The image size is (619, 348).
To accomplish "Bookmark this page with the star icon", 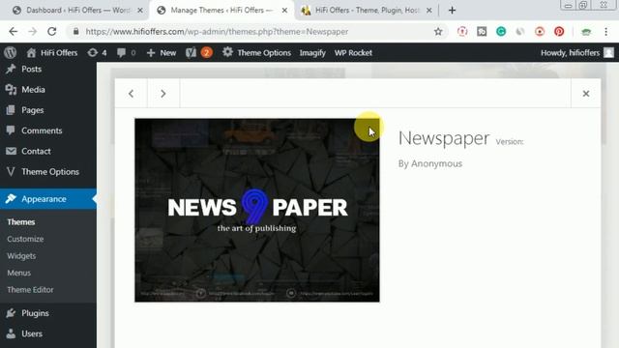I will 438,32.
